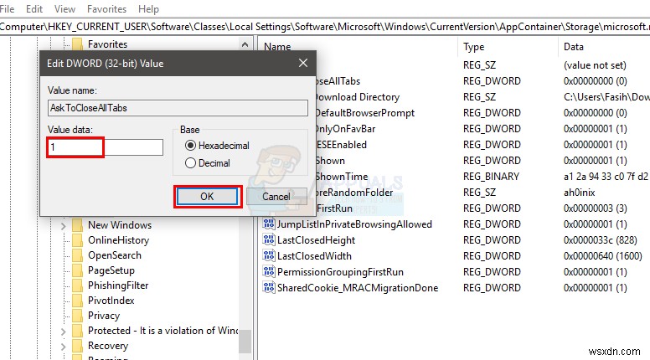Click the PermissionGroupingFirstRun DWORD icon
The width and height of the screenshot is (650, 360).
click(x=269, y=271)
